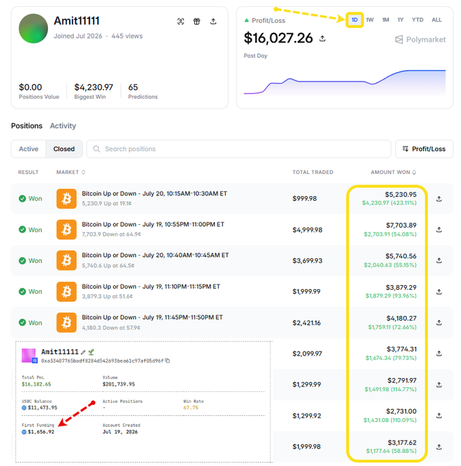Sort by the AMOUNT WON column
Image resolution: width=461 pixels, height=466 pixels.
(393, 172)
